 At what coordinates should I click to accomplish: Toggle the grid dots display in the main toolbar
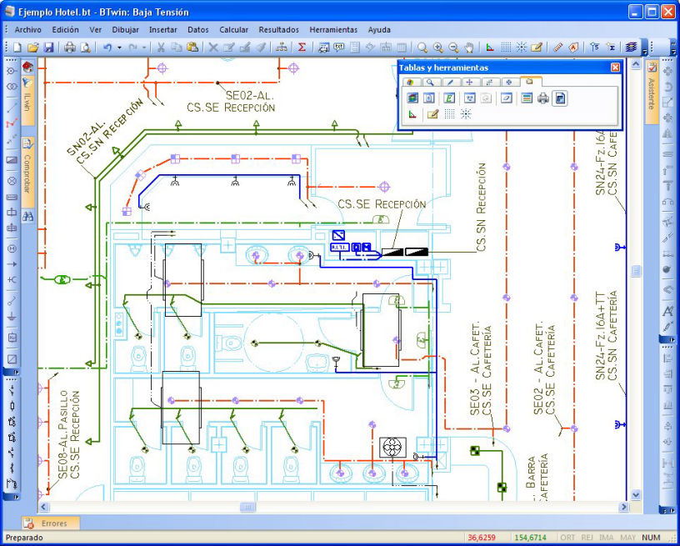tap(506, 48)
